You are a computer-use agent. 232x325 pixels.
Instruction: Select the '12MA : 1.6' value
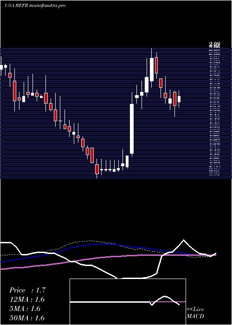27,299
